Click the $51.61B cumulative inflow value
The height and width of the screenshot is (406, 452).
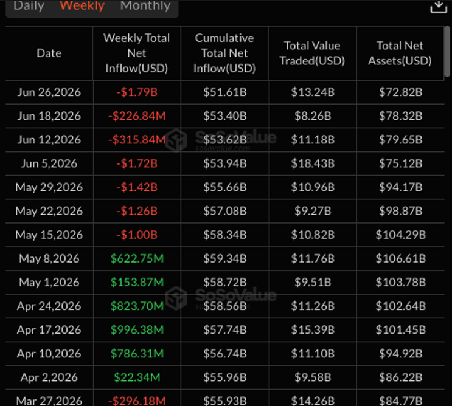coord(225,92)
